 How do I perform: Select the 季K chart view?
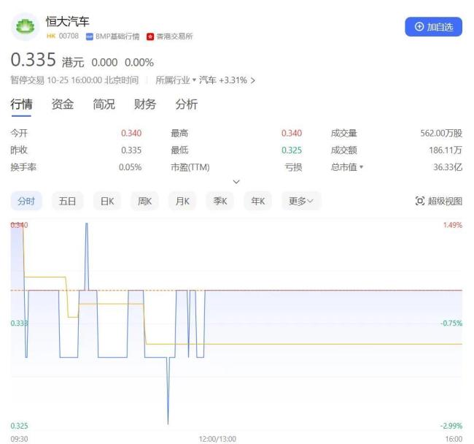coord(219,201)
